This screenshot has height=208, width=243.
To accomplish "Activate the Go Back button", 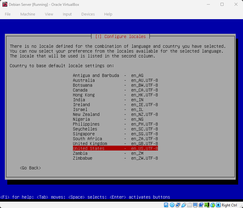I will [30, 168].
